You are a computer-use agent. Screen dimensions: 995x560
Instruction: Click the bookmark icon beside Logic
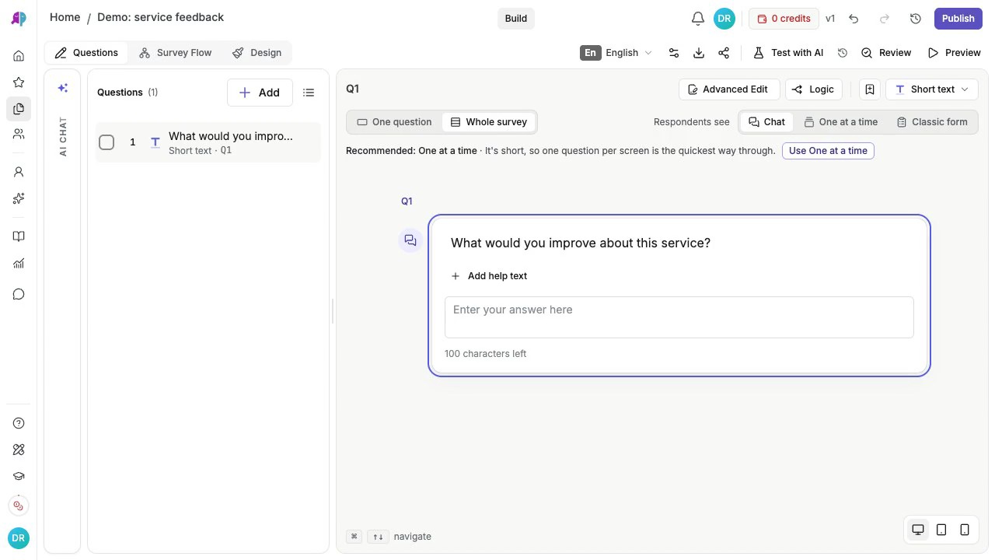coord(870,89)
